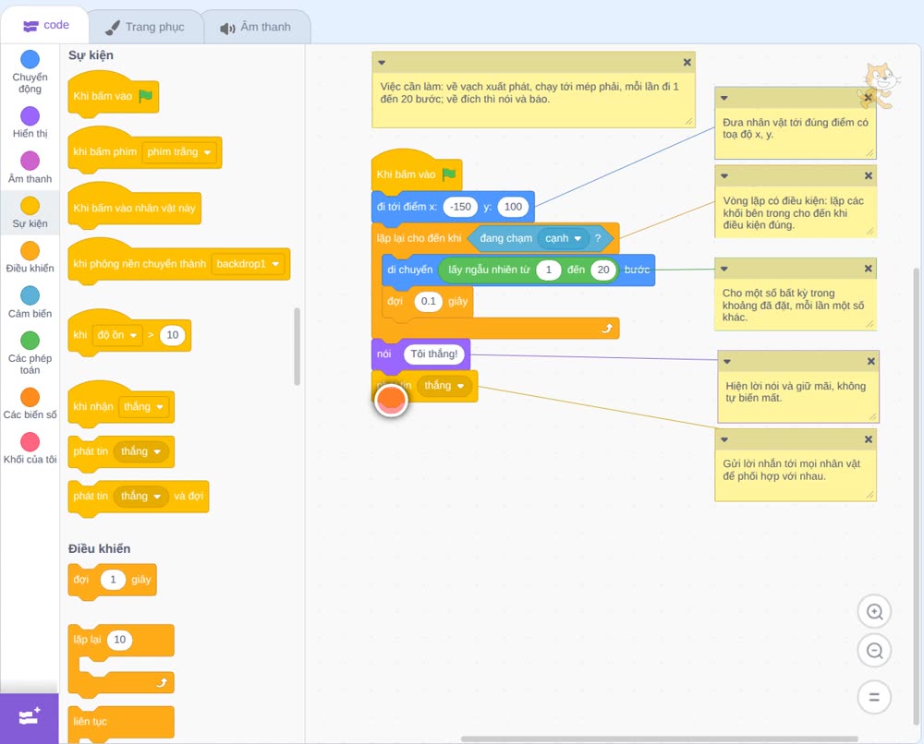Reset workspace zoom with the equals button
Image resolution: width=924 pixels, height=744 pixels.
(874, 697)
